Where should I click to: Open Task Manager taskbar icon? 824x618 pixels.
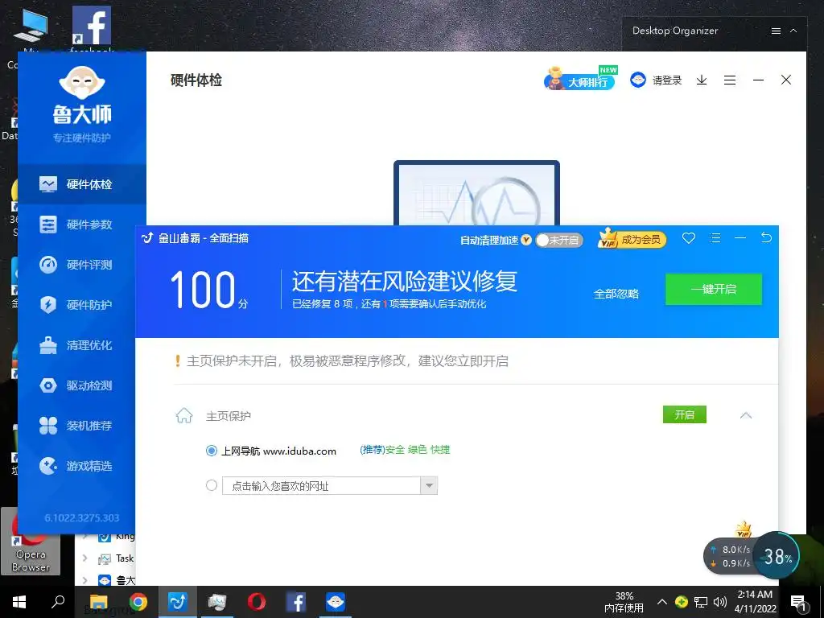coord(217,602)
